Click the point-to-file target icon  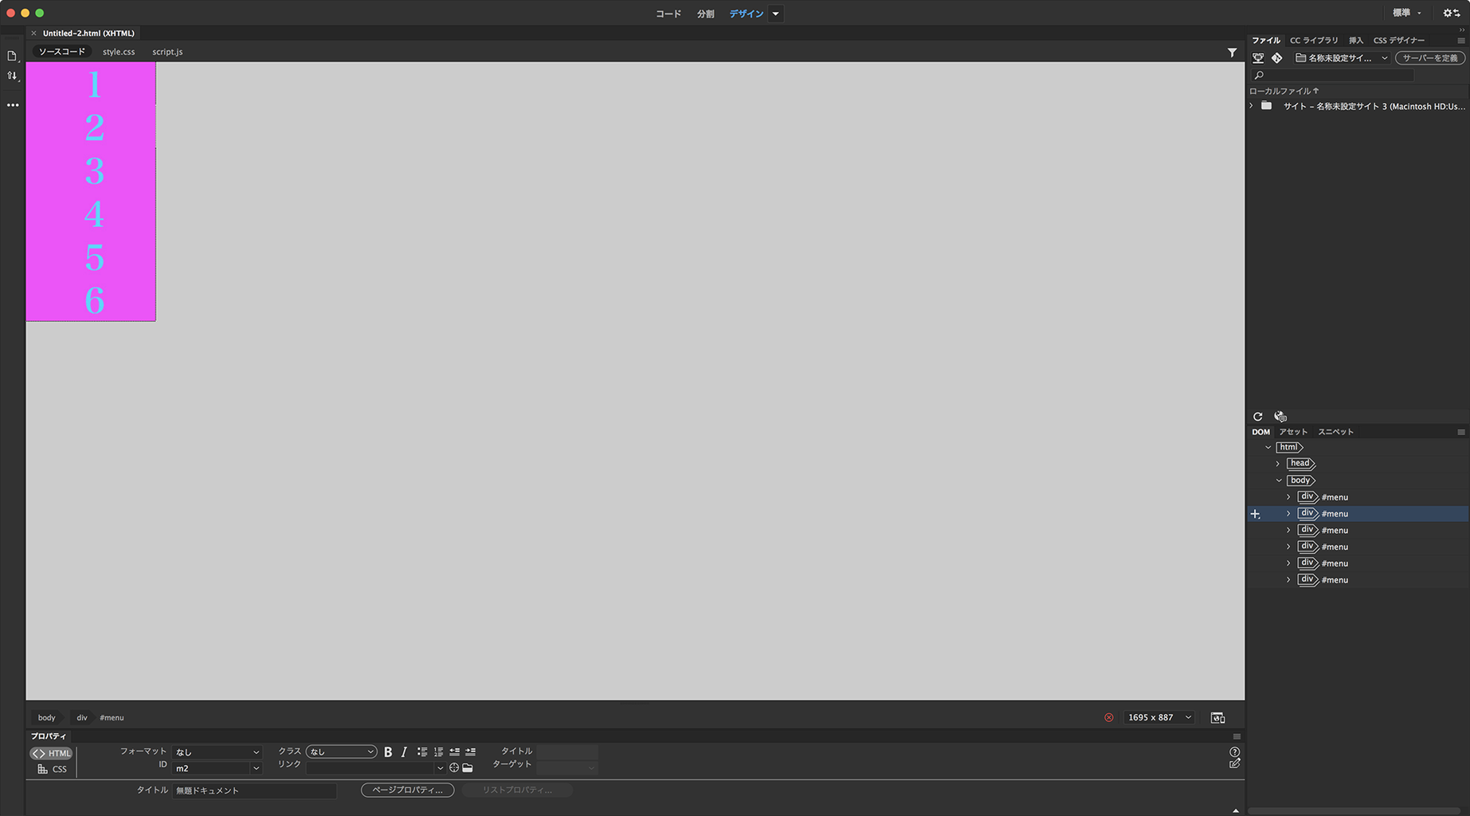(454, 768)
